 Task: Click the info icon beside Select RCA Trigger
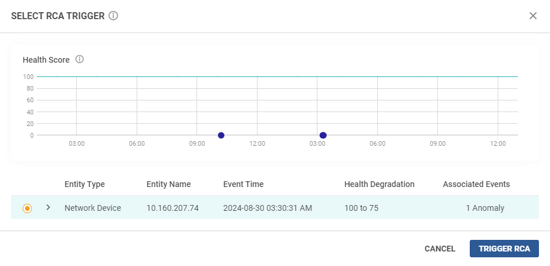(113, 16)
